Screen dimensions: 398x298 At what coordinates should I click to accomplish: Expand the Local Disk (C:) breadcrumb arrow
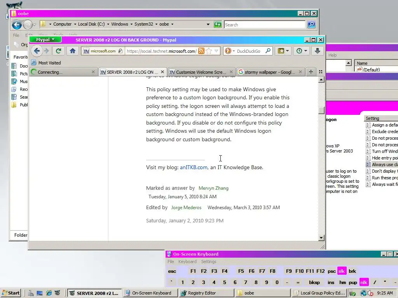108,24
